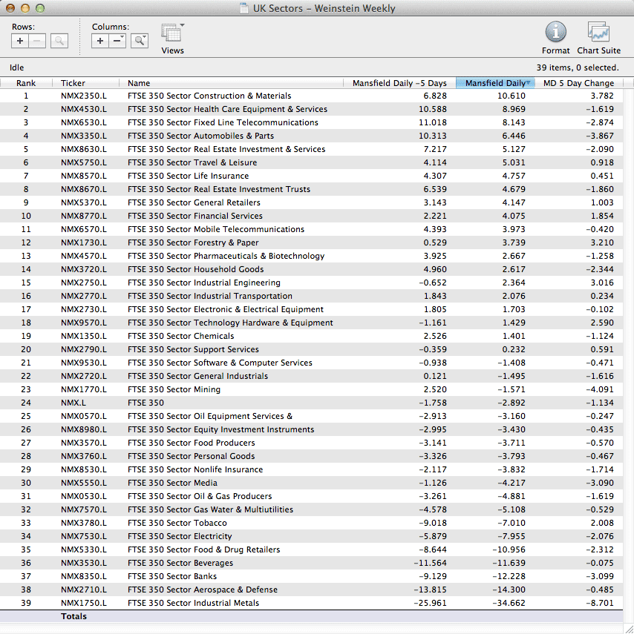The width and height of the screenshot is (634, 634).
Task: Sort by Mansfield Daily -5 Days header
Action: point(399,83)
